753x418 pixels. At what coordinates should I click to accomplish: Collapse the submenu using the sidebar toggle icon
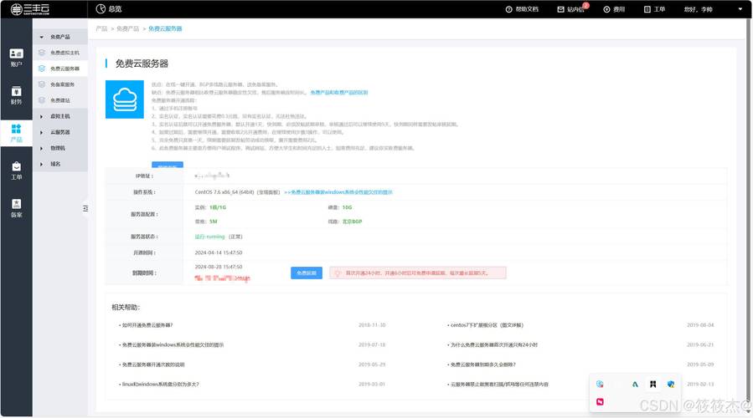click(85, 208)
